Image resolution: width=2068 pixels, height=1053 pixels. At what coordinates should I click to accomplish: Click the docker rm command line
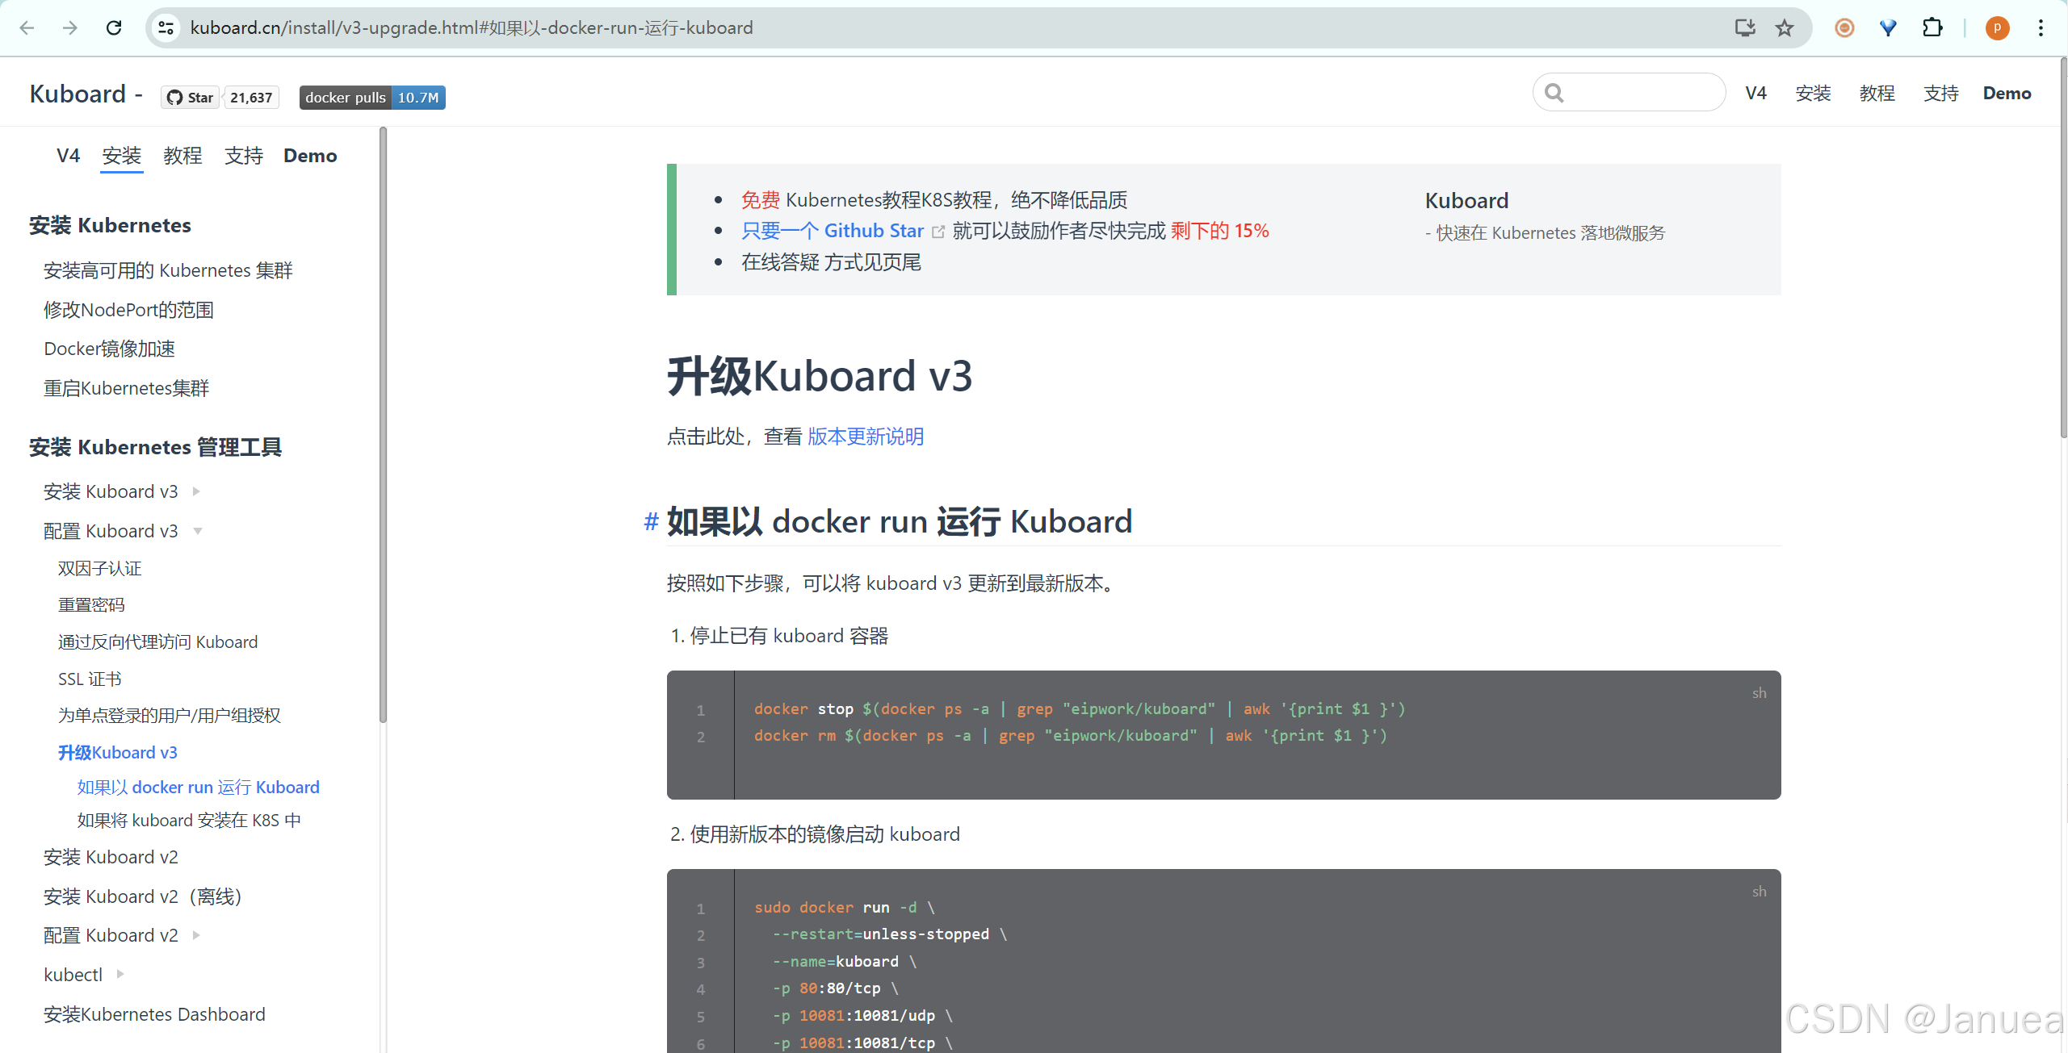(1071, 736)
